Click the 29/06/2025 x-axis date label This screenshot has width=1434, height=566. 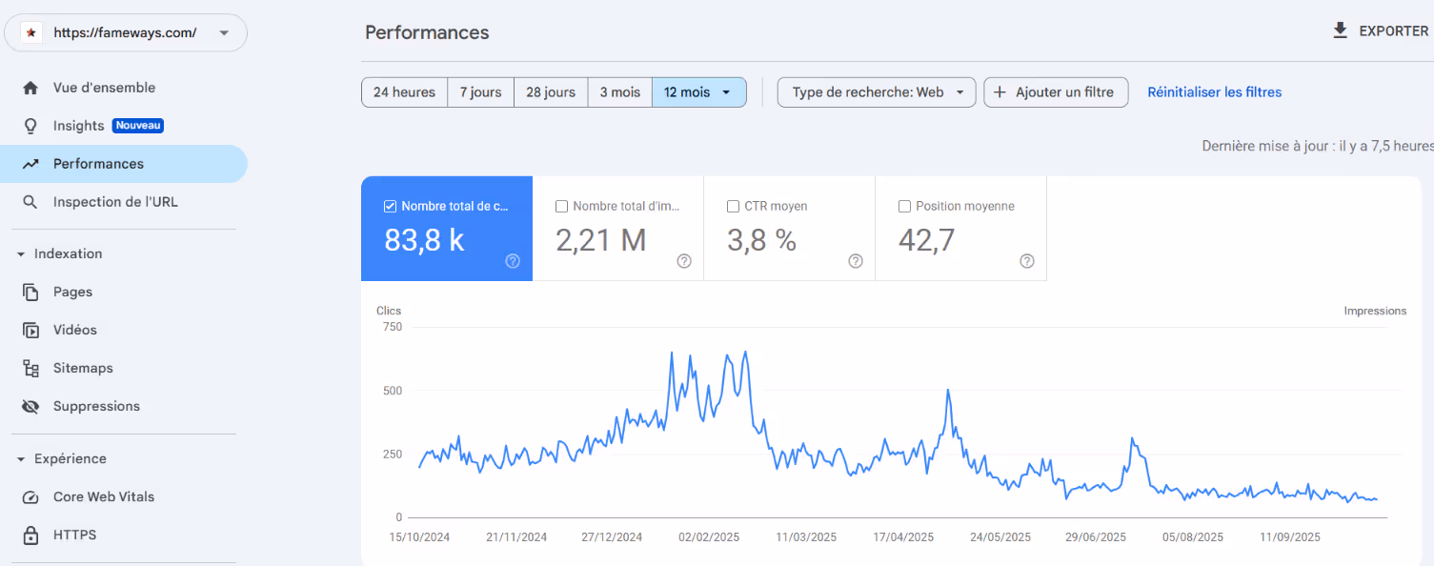(x=1096, y=537)
